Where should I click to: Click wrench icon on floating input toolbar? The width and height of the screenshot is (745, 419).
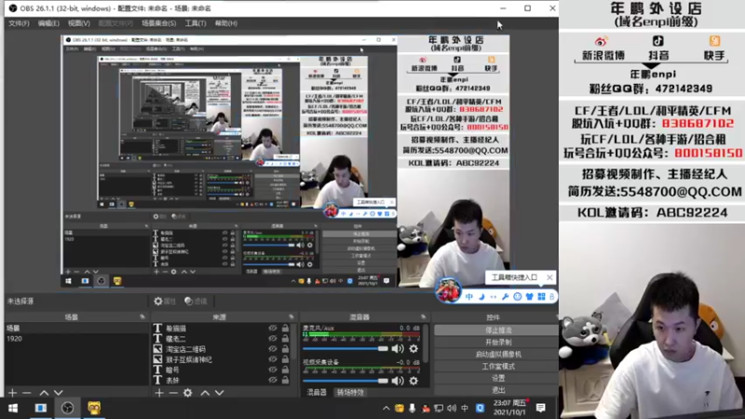pos(505,296)
